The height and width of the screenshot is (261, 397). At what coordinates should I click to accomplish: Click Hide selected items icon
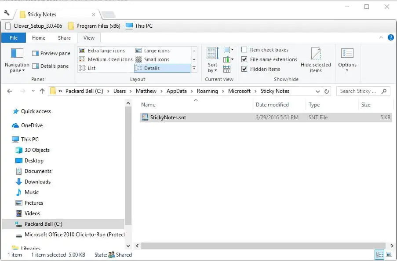(316, 54)
